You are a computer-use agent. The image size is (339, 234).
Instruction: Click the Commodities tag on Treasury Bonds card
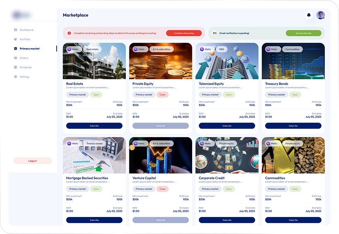coord(292,49)
